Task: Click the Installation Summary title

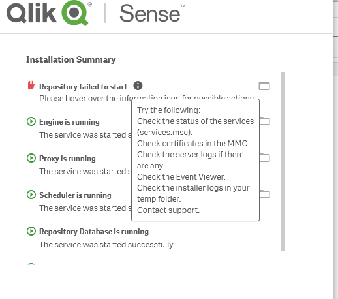Action: [71, 59]
